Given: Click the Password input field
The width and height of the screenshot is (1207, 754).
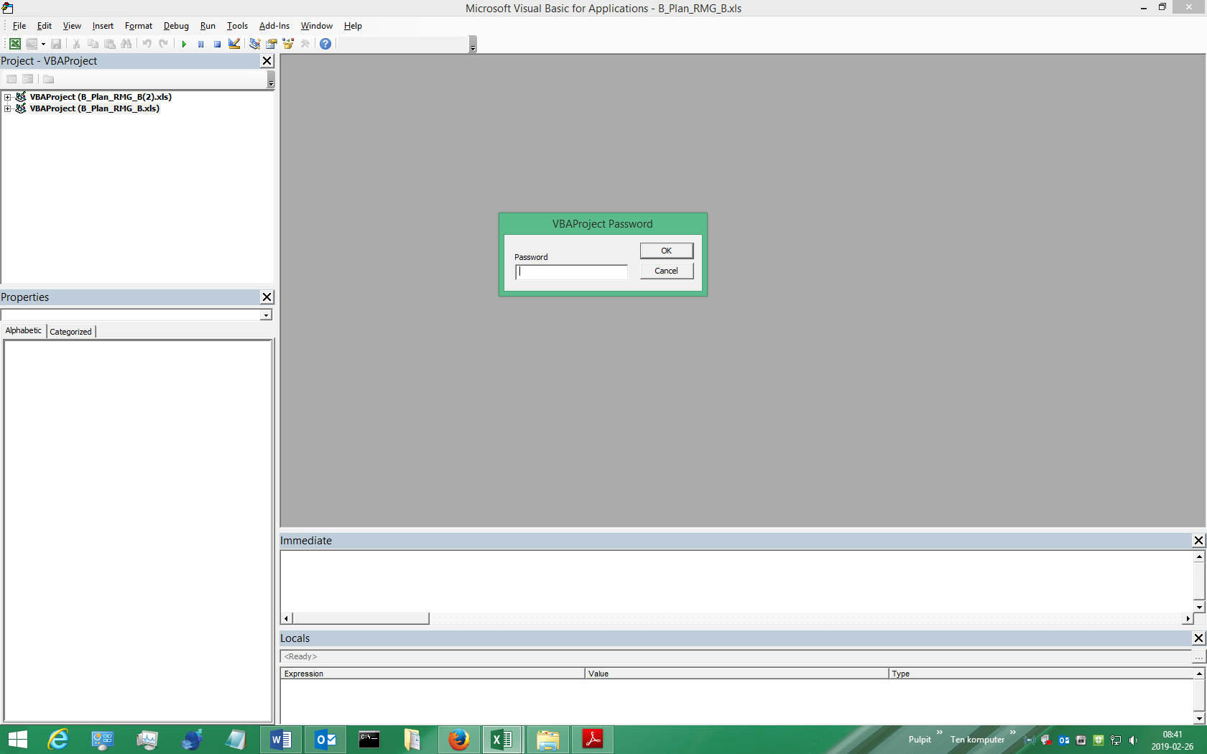Looking at the screenshot, I should pyautogui.click(x=571, y=272).
